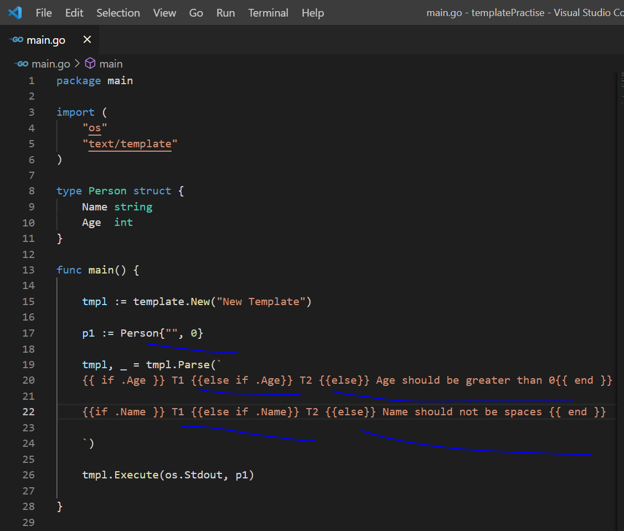Click the Go file icon in main.go tab
Image resolution: width=624 pixels, height=531 pixels.
[16, 40]
